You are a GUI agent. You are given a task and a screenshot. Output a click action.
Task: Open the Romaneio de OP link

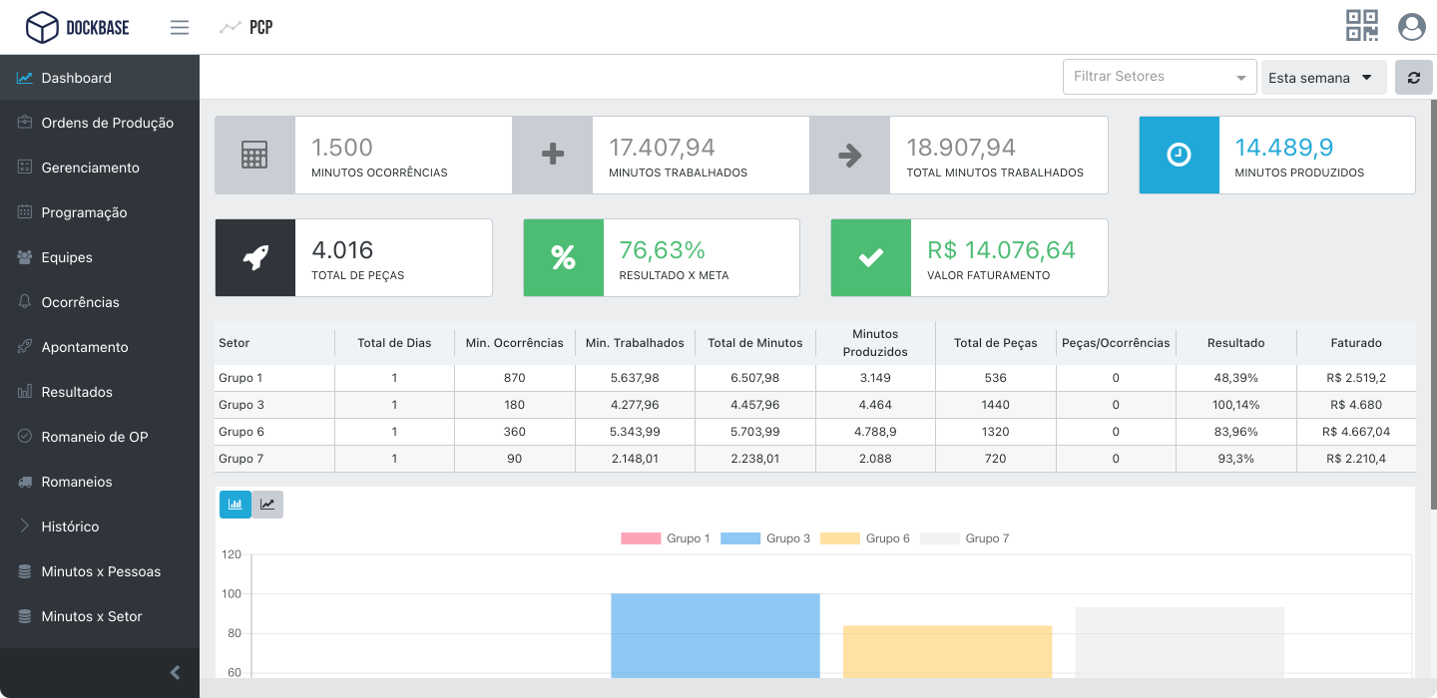(x=94, y=437)
